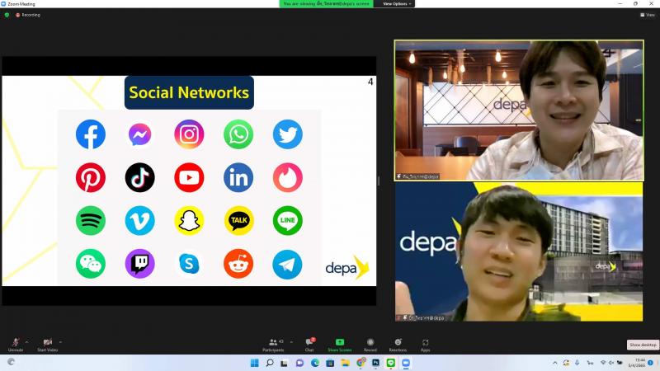660x371 pixels.
Task: Click the Messenger icon on the slide
Action: click(x=139, y=134)
